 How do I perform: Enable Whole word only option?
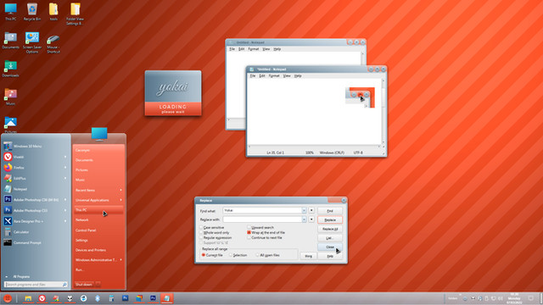(215, 233)
